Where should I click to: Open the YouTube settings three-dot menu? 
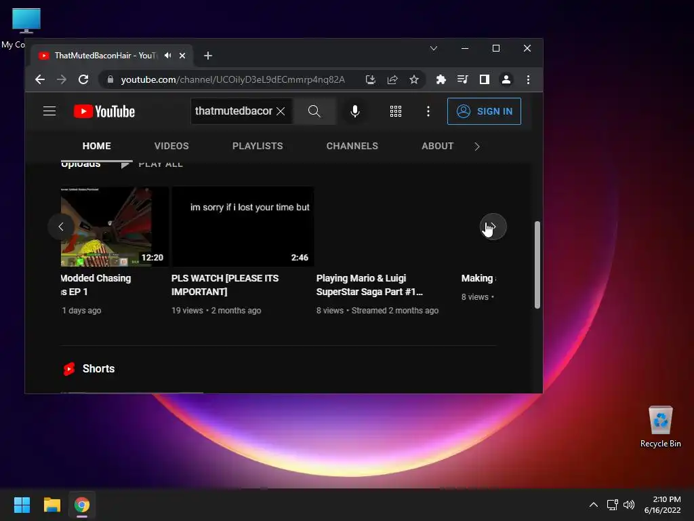[x=428, y=111]
